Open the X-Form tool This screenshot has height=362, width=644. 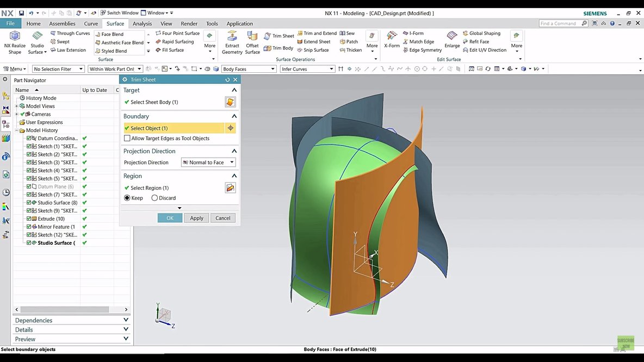pos(393,41)
